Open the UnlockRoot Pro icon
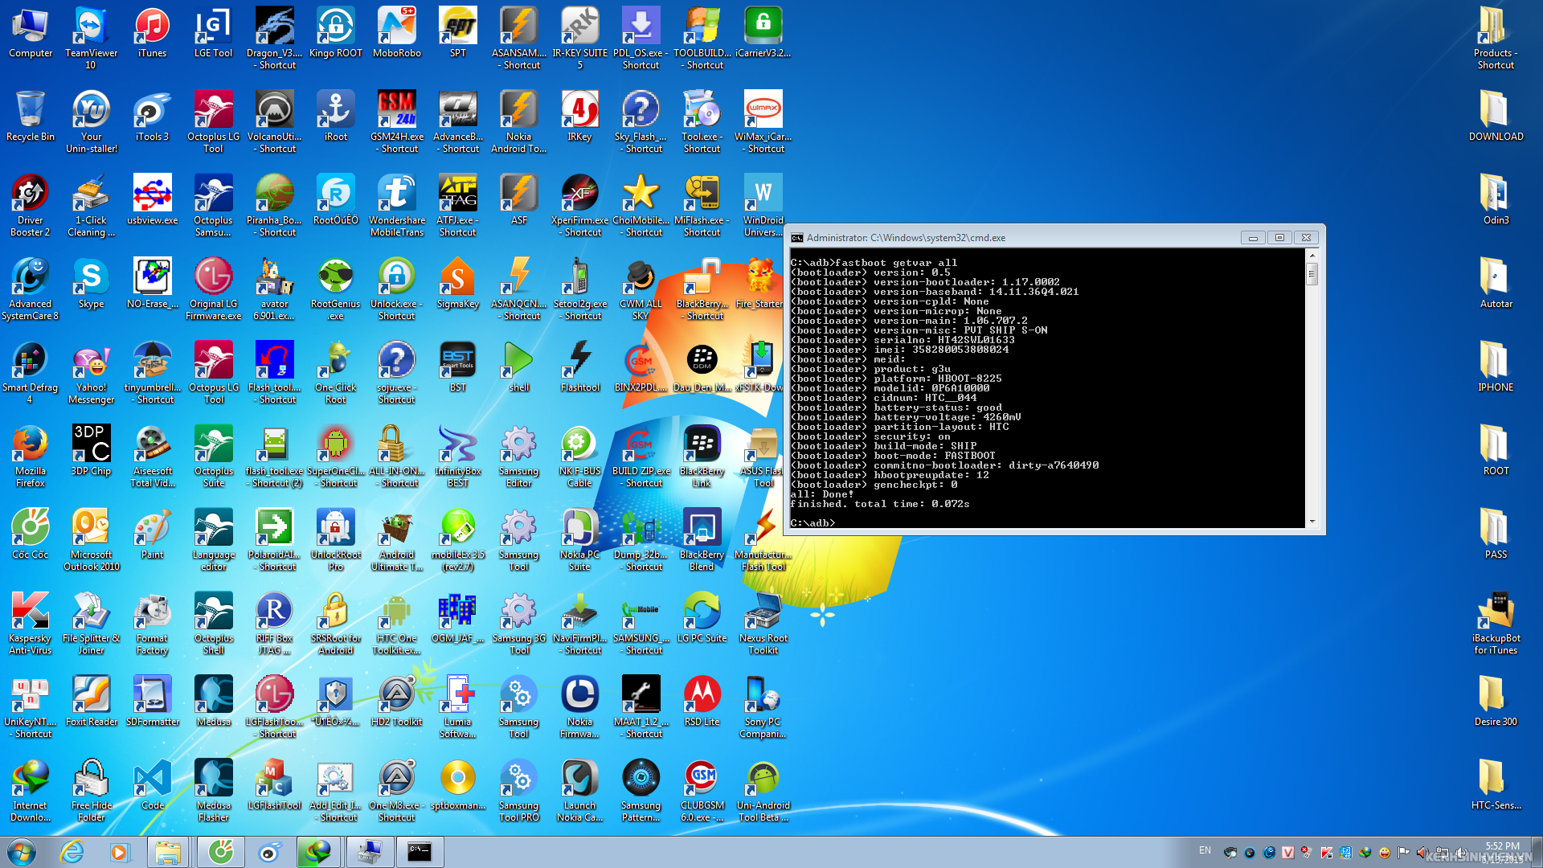 coord(335,539)
